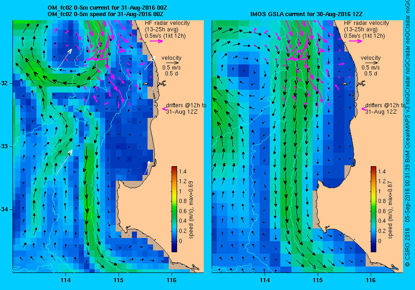
Task: Click the 115 longitude label under left map
Action: (119, 280)
